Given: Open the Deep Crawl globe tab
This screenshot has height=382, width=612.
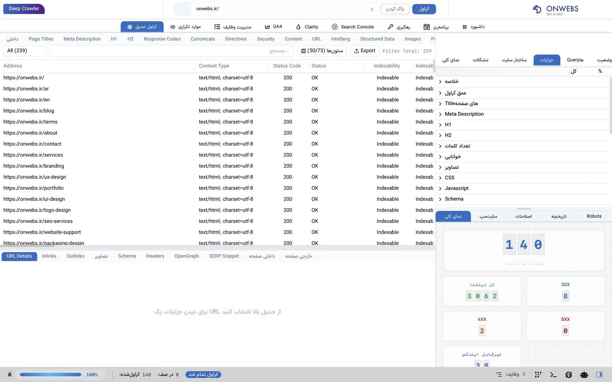Looking at the screenshot, I should tap(142, 27).
